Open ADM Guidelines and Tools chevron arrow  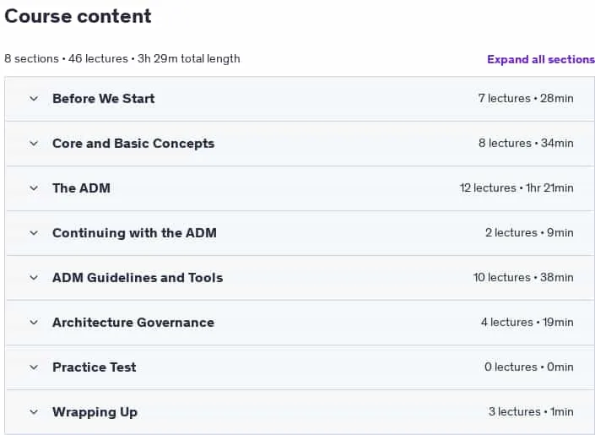[x=34, y=278]
